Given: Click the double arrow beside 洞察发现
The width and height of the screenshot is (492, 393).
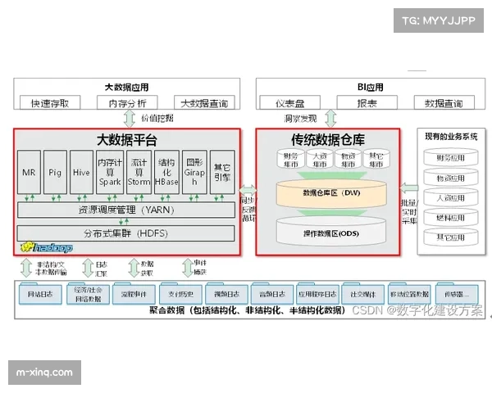Looking at the screenshot, I should (330, 119).
